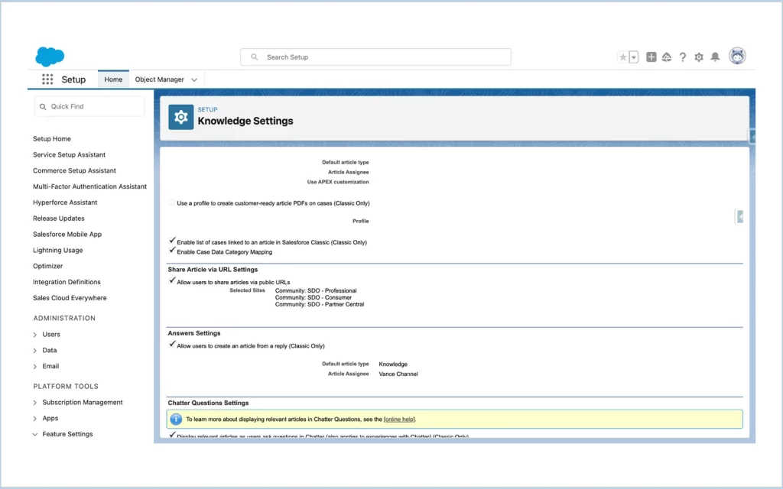
Task: Click the Knowledge Settings gear icon
Action: [x=180, y=117]
